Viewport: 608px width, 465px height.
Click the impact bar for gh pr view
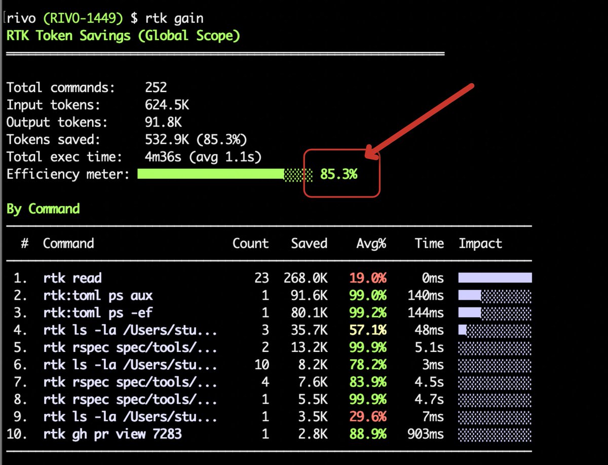[495, 434]
